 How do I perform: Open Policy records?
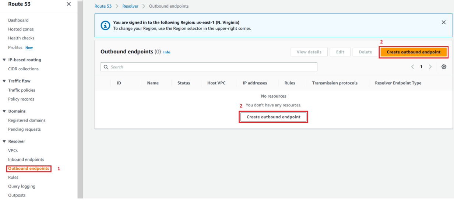coord(21,99)
